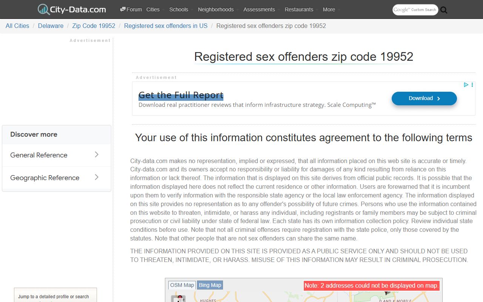
Task: Click the page title Registered sex offenders zip code 19952
Action: [x=304, y=57]
